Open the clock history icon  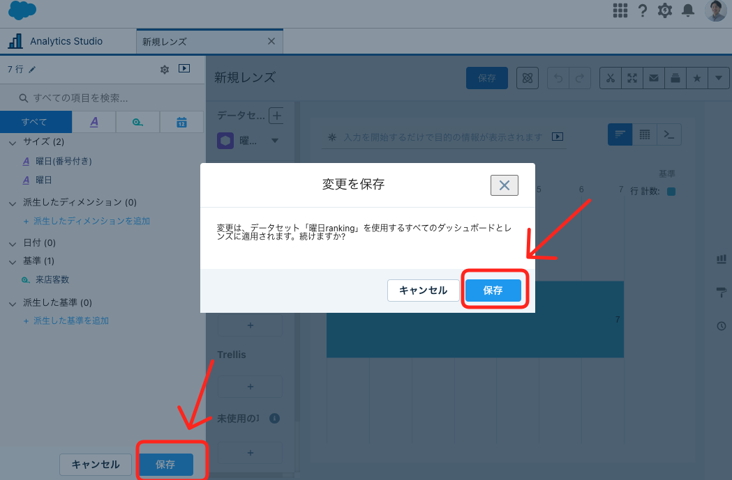tap(722, 326)
